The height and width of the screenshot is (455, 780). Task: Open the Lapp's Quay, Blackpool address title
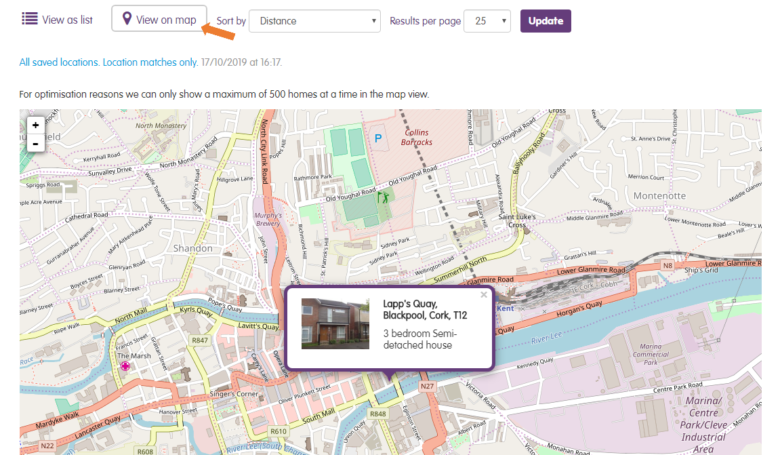(x=425, y=309)
